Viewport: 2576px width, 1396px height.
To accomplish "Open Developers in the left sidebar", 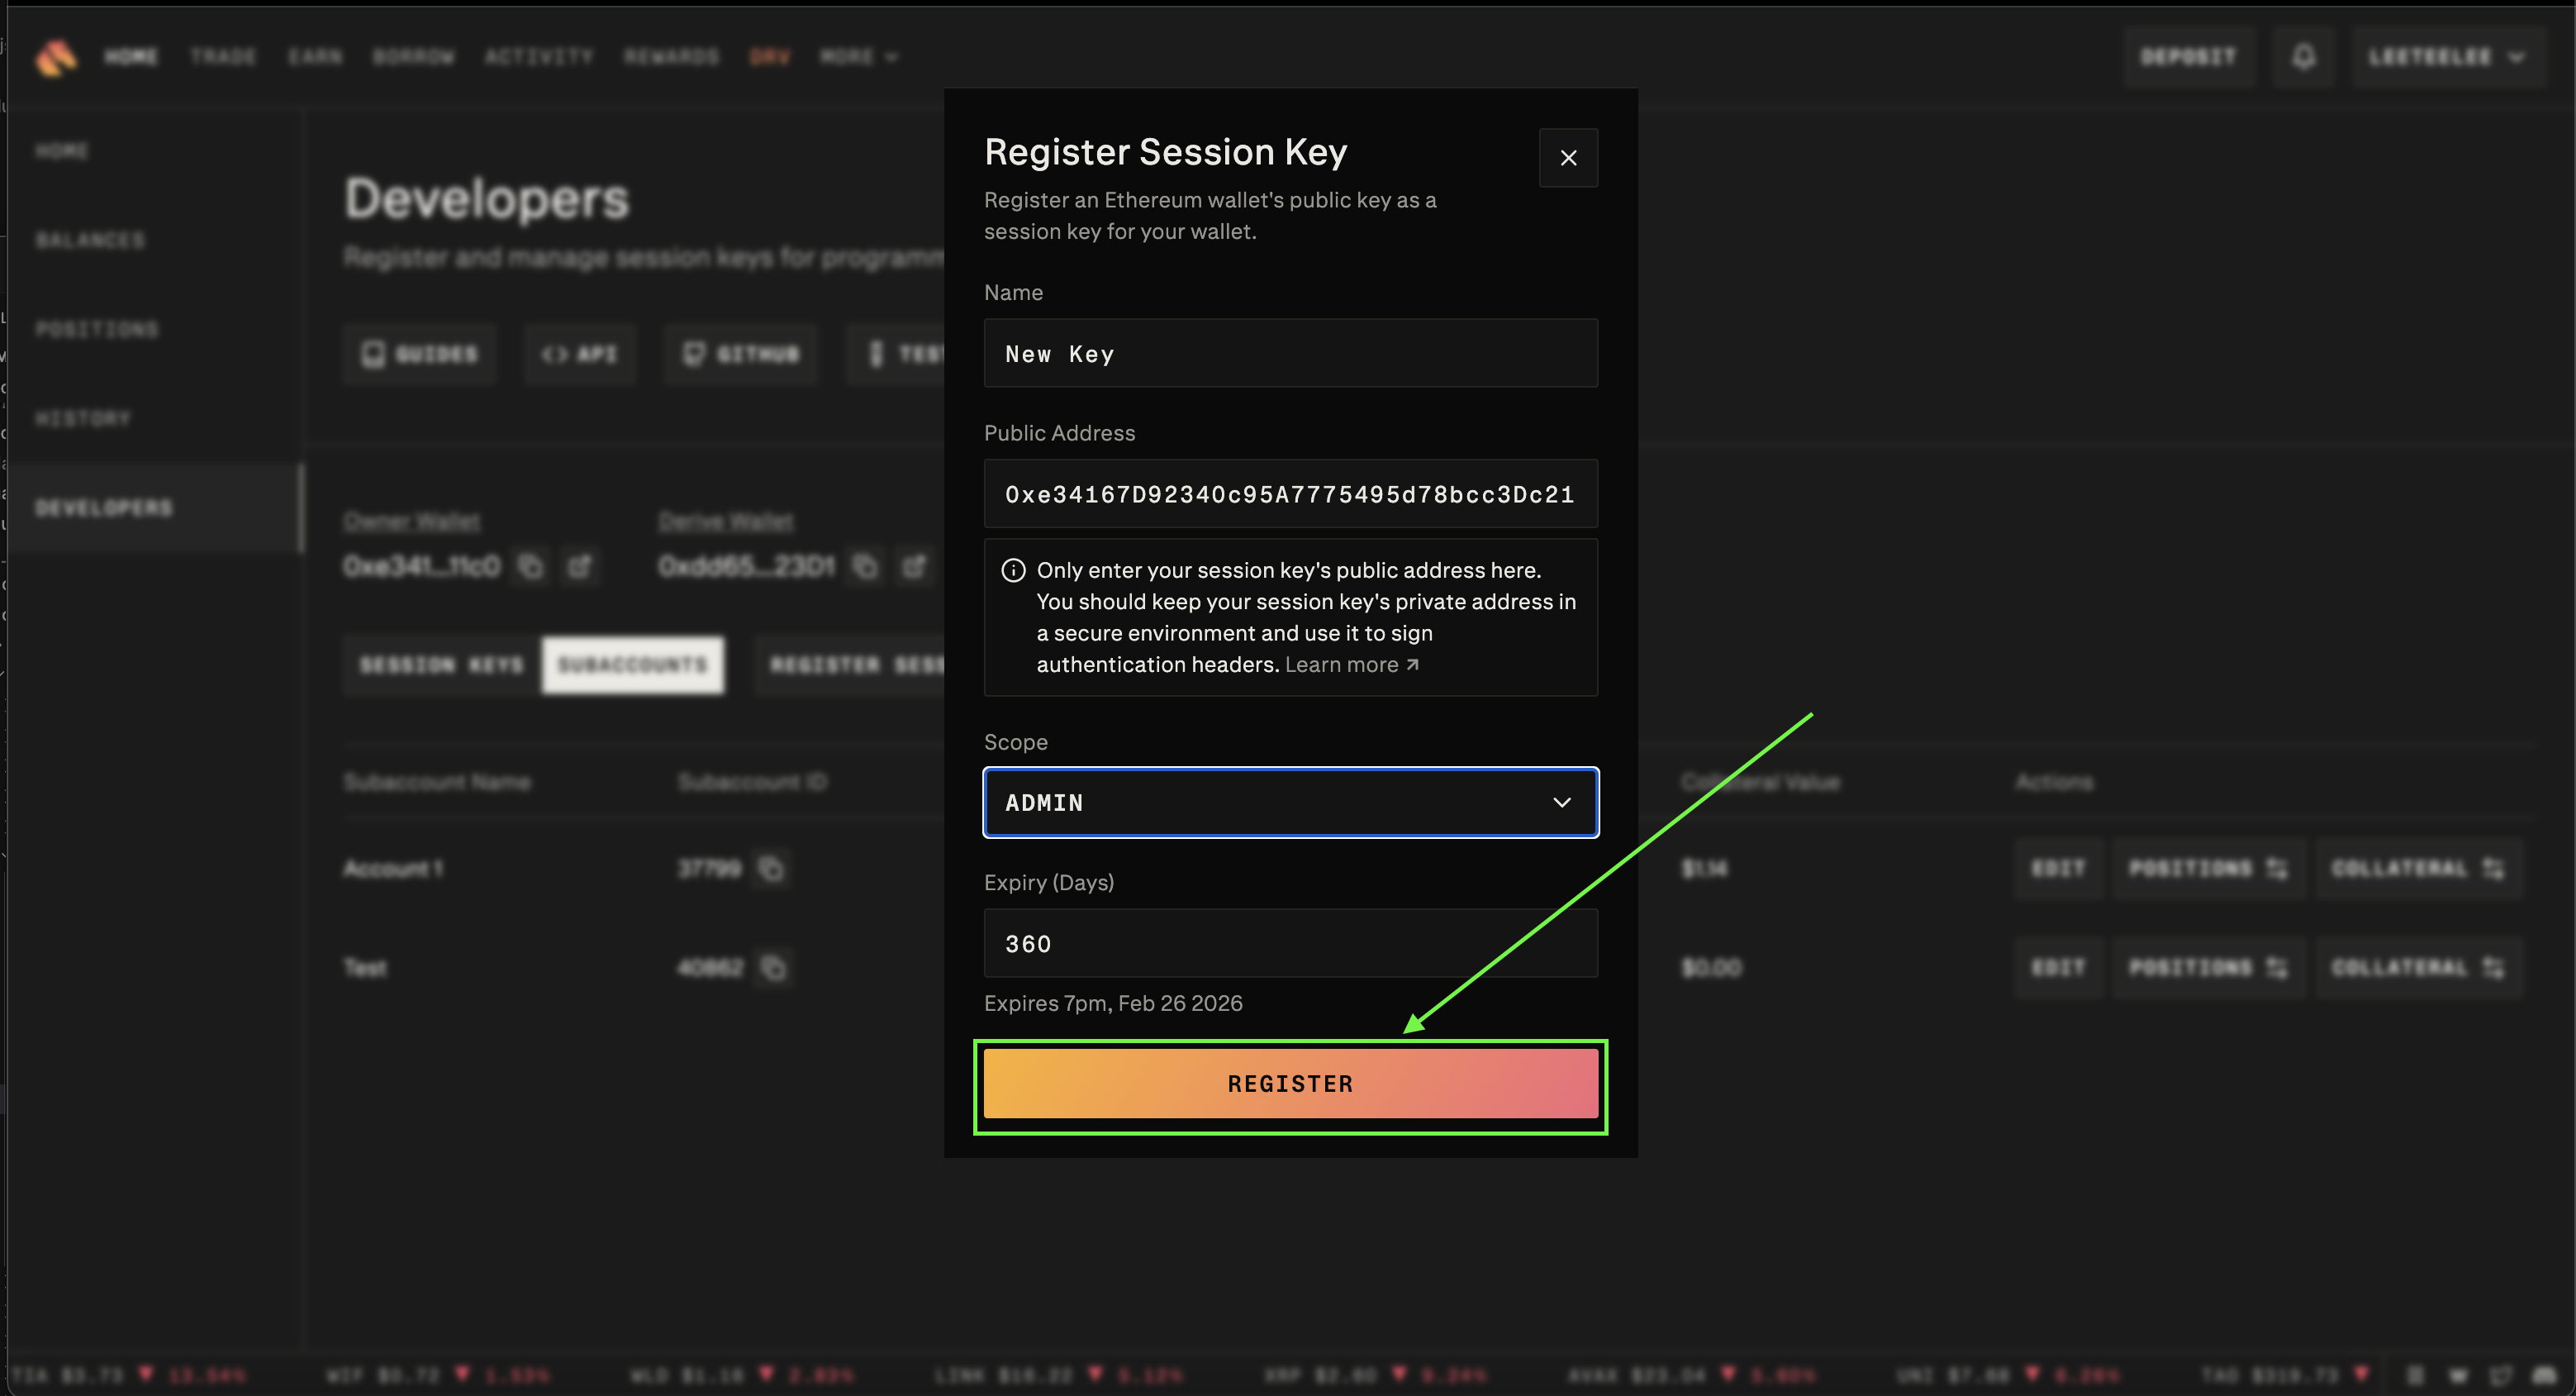I will click(x=104, y=508).
